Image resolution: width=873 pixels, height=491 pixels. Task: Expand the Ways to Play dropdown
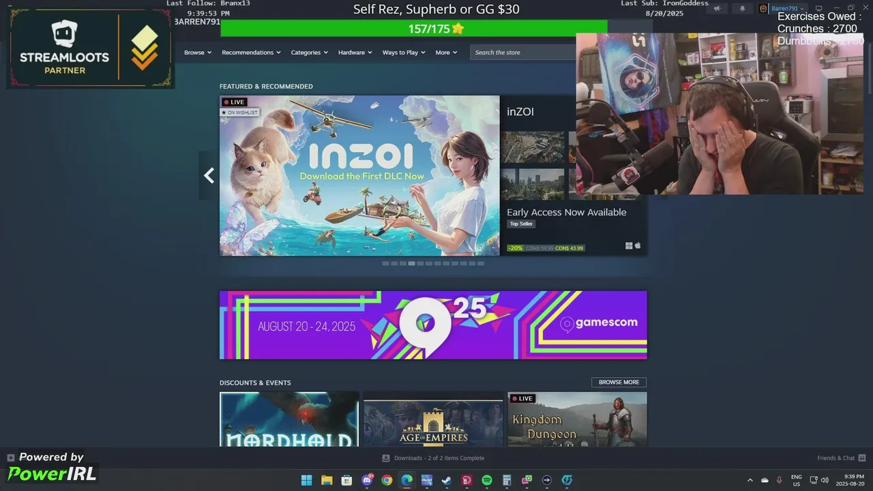tap(404, 53)
